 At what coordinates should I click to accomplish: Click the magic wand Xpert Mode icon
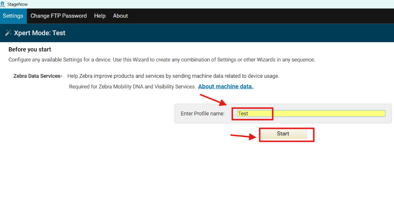[x=8, y=33]
